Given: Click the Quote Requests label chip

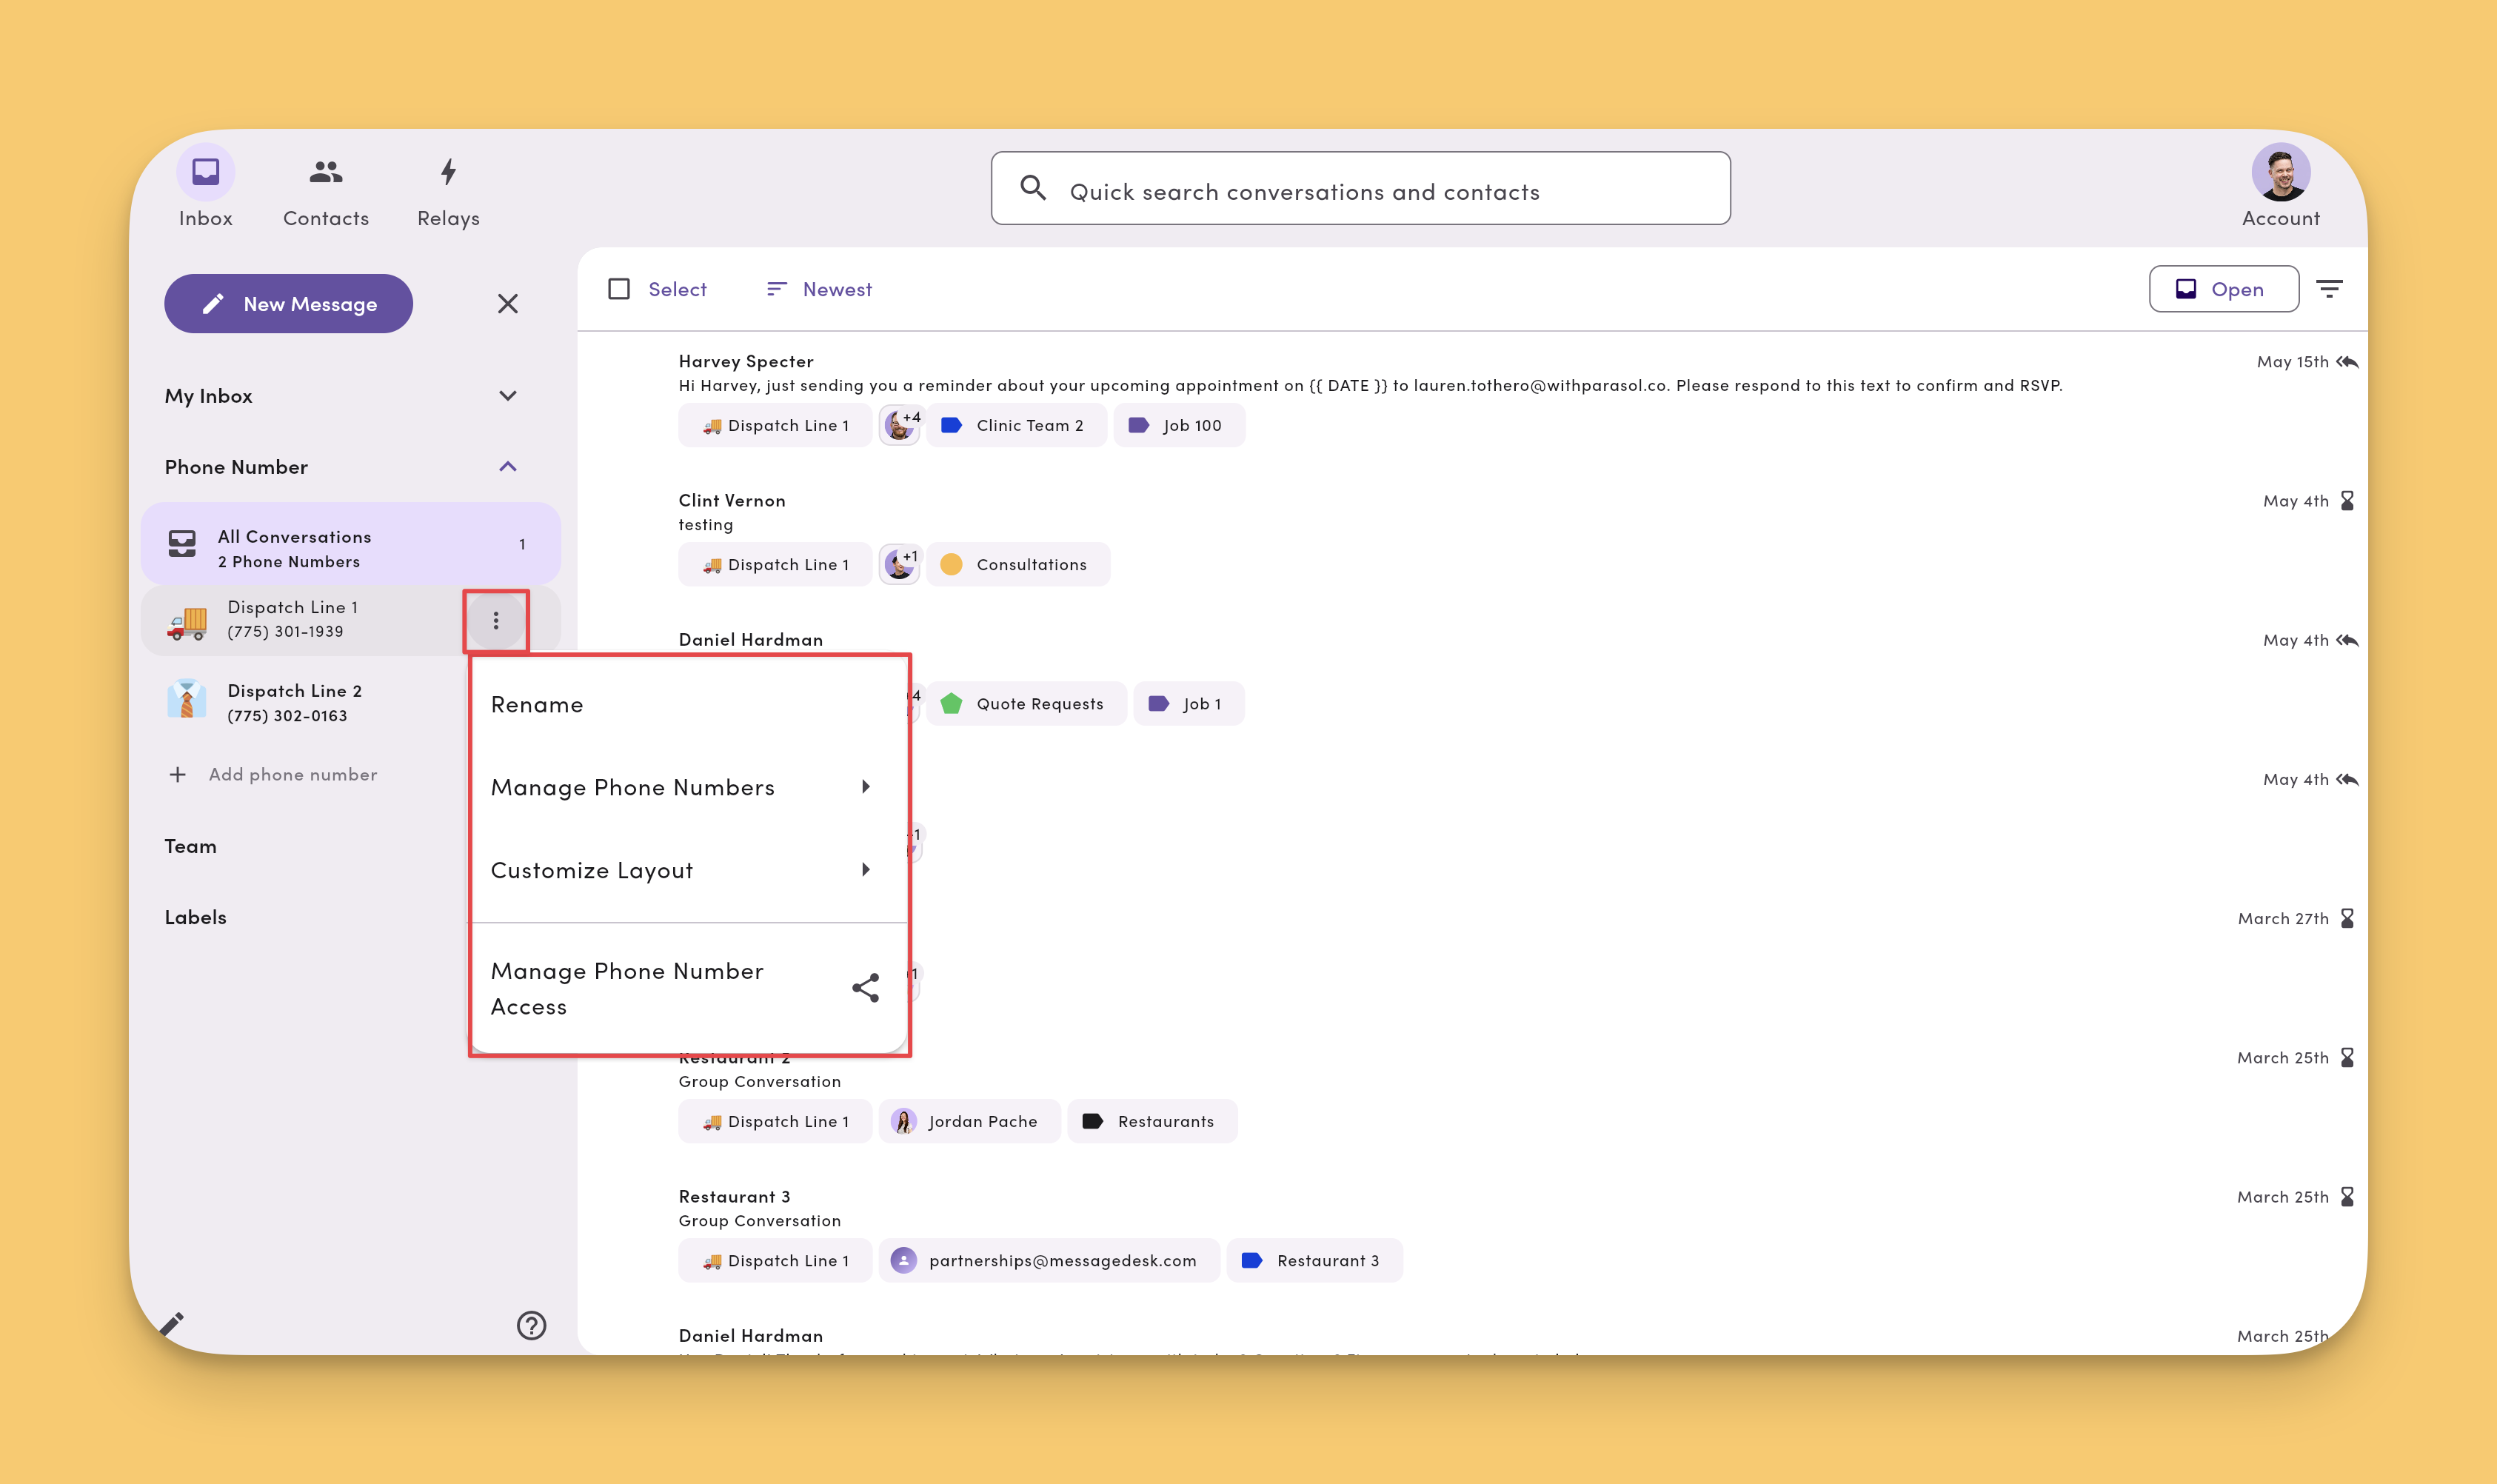Looking at the screenshot, I should [1026, 703].
